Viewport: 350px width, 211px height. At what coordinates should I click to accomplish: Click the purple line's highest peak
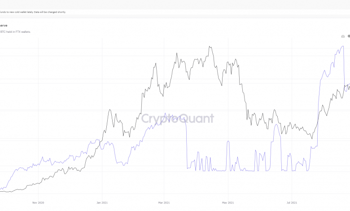click(x=343, y=46)
